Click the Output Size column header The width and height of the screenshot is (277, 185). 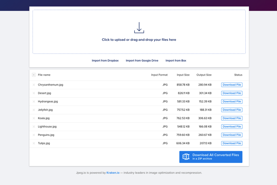pyautogui.click(x=204, y=75)
